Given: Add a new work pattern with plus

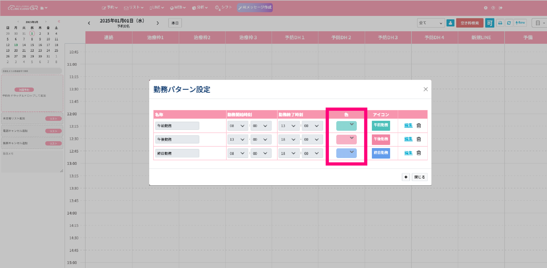Looking at the screenshot, I should point(406,177).
